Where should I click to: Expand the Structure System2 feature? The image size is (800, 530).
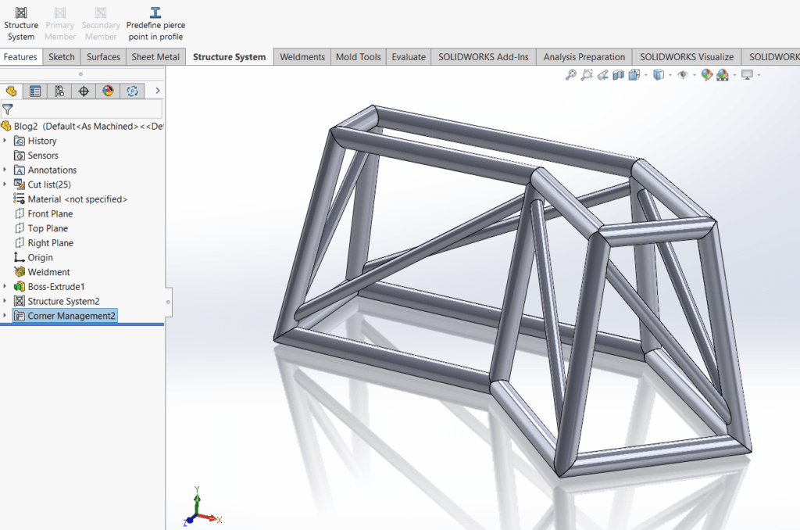pyautogui.click(x=5, y=301)
